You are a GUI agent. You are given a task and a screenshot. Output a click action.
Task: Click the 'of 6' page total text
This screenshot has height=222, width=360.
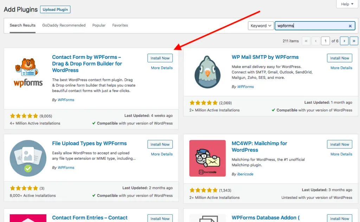click(x=335, y=41)
